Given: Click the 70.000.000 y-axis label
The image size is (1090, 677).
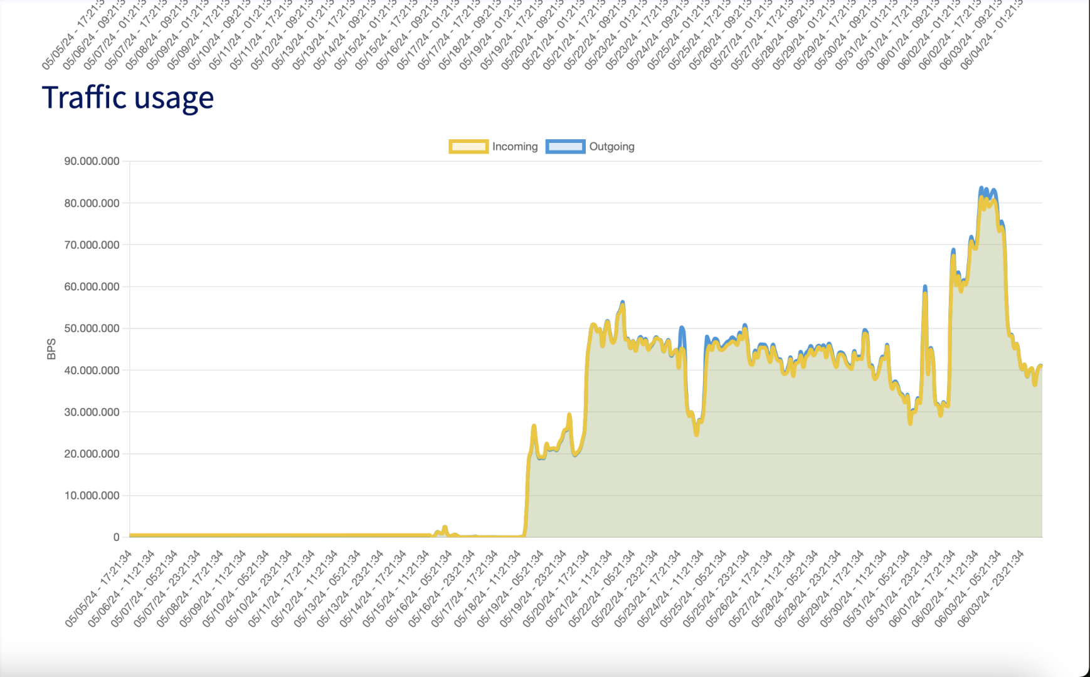Looking at the screenshot, I should (92, 245).
